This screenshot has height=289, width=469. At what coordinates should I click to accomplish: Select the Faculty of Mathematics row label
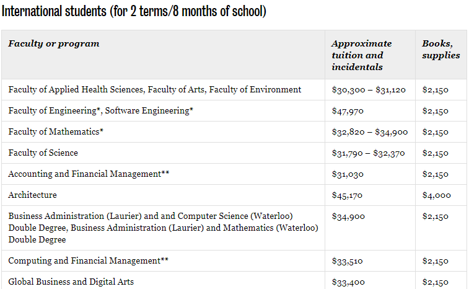point(56,131)
